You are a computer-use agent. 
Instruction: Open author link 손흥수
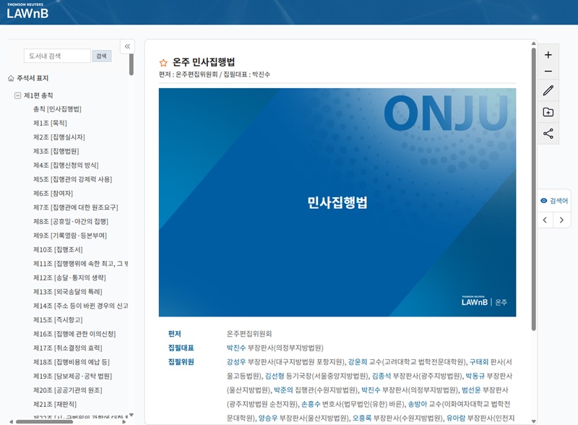(311, 404)
